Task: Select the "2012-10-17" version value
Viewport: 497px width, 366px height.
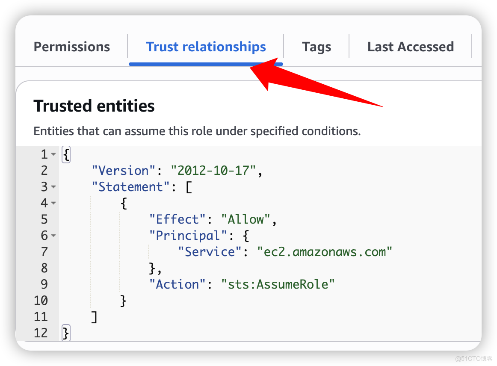Action: (213, 170)
